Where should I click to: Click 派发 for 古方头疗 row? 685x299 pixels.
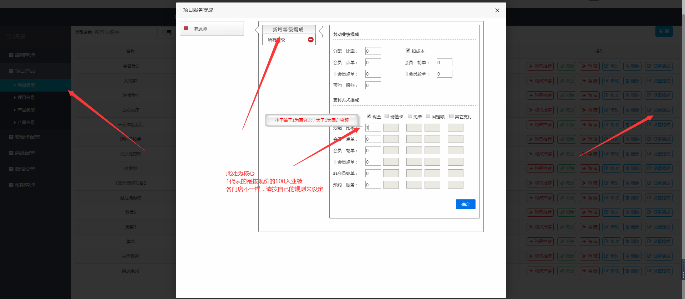[x=567, y=110]
